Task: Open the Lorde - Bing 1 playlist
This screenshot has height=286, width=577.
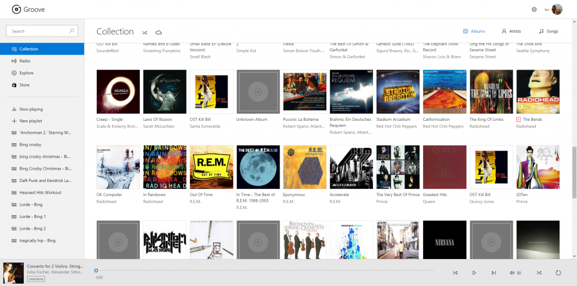Action: coord(42,217)
